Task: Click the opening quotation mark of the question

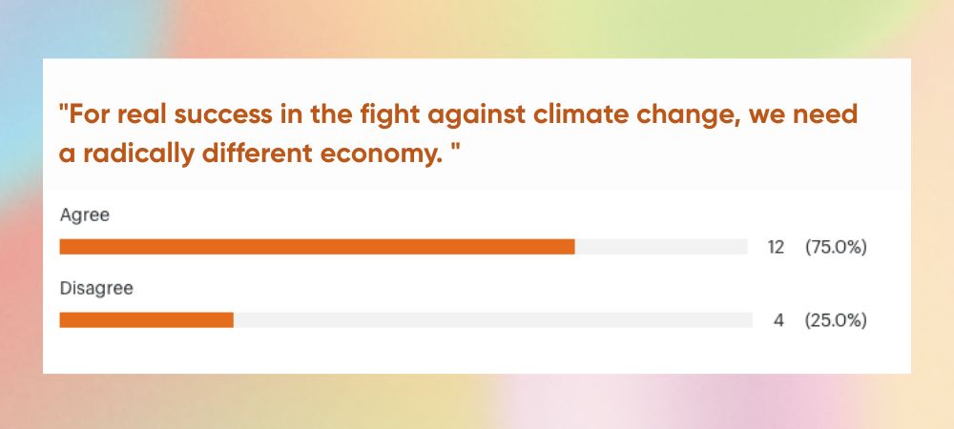Action: pyautogui.click(x=63, y=112)
